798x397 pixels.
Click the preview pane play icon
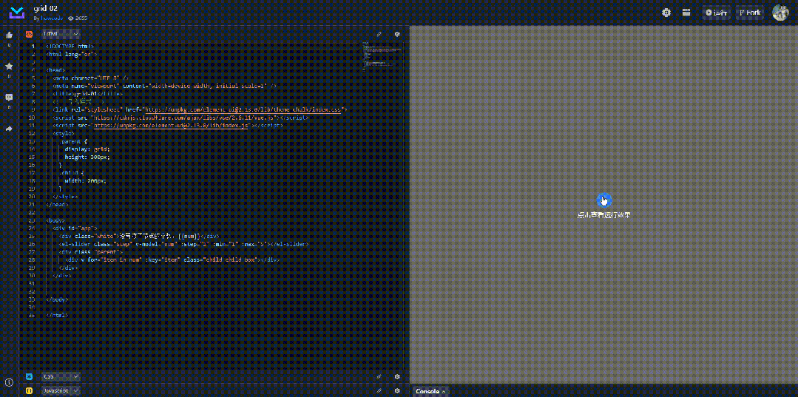click(x=603, y=200)
